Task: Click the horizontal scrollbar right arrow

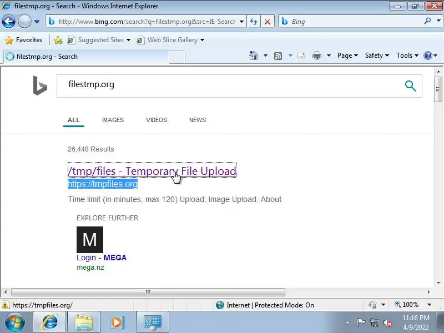Action: pyautogui.click(x=428, y=292)
